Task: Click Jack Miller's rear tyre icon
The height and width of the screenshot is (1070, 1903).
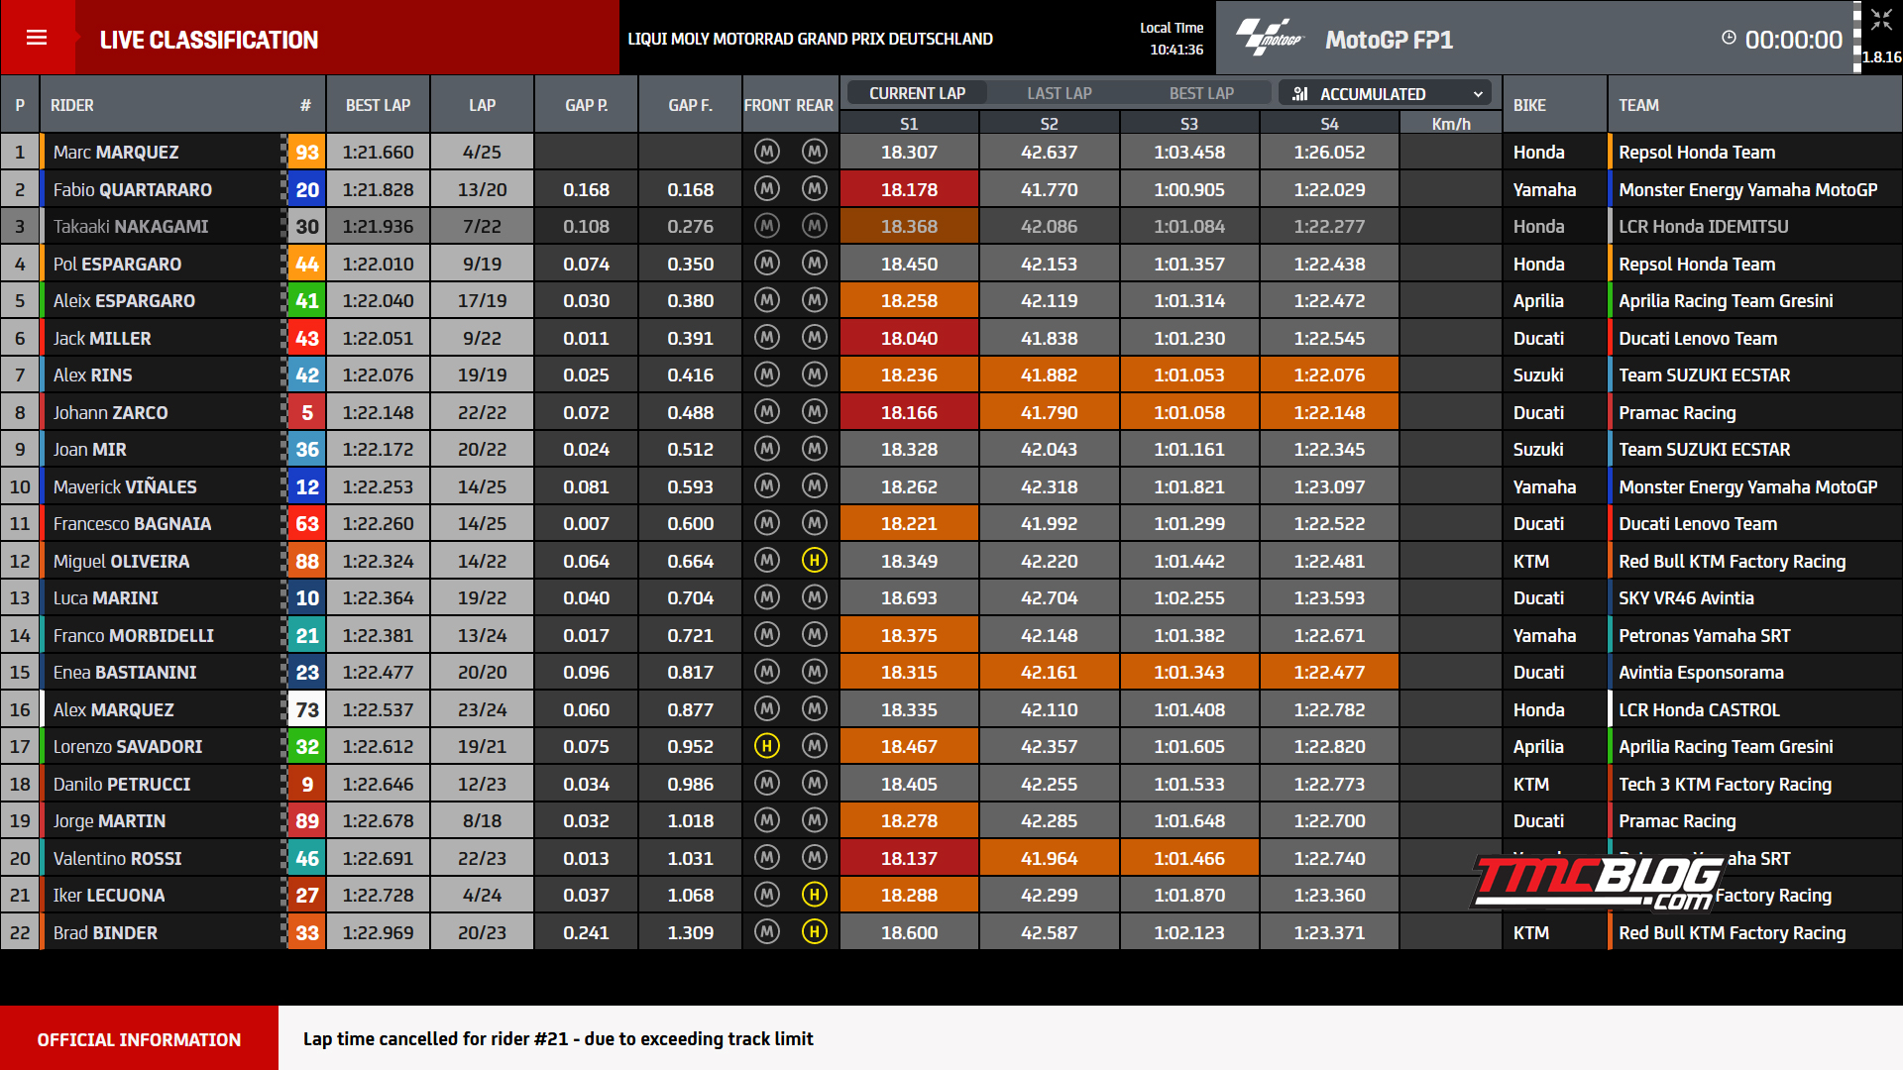Action: [815, 338]
